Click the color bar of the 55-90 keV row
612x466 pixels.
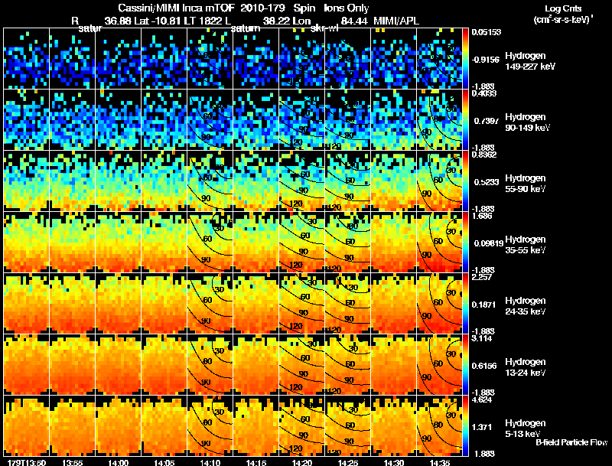coord(465,181)
